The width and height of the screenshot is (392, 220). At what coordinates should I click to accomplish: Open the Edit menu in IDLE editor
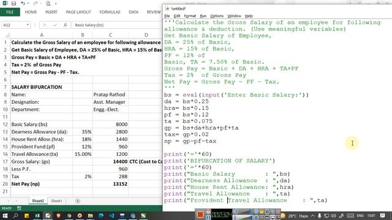(177, 16)
